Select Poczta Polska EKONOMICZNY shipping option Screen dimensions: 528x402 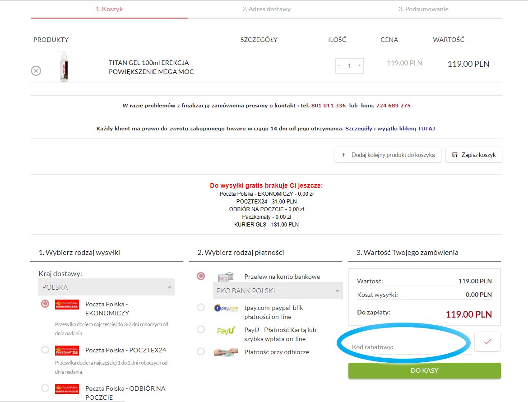45,304
